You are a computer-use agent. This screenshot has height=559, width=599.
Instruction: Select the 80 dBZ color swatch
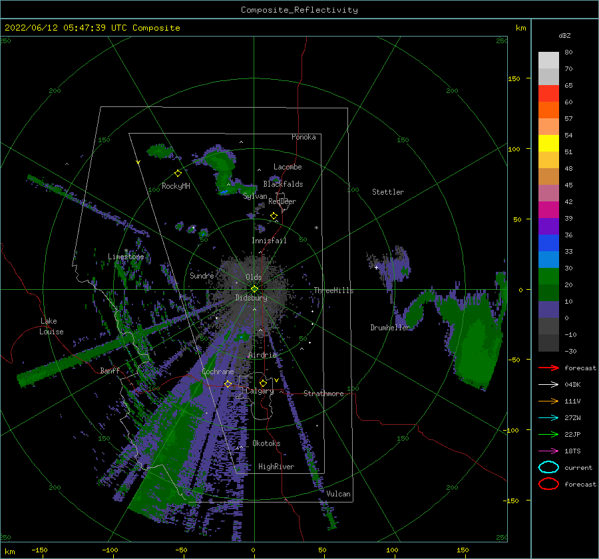coord(548,60)
